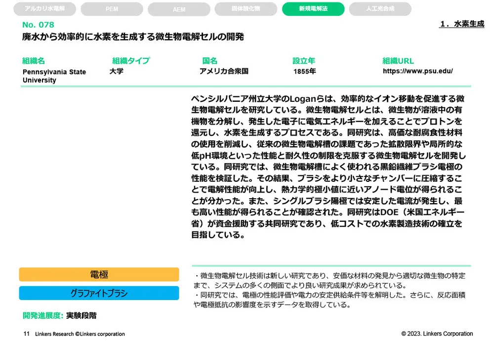Click the title 廃水から効率的に水素を生成する微生物電解セルの開発
The width and height of the screenshot is (494, 342).
click(x=133, y=37)
